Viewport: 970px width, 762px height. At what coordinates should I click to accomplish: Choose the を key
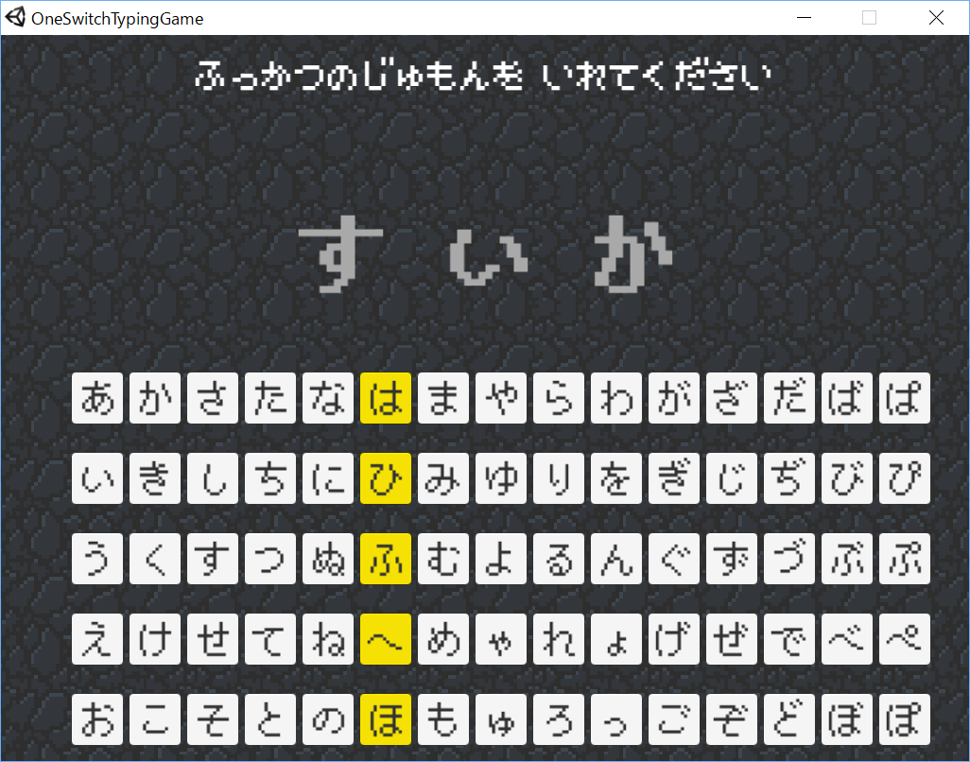(616, 478)
